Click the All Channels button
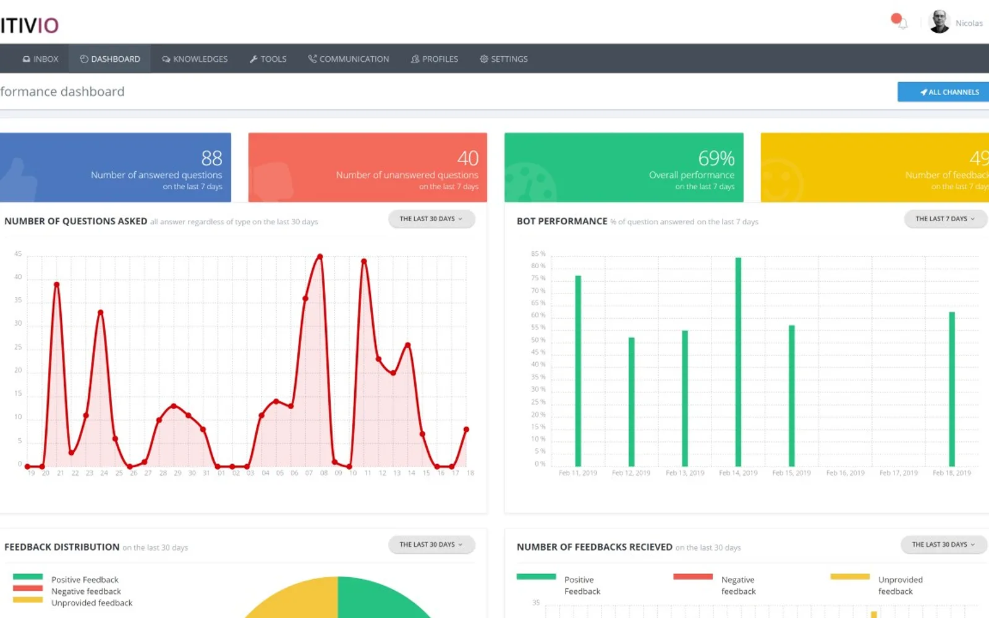The image size is (989, 618). tap(943, 92)
